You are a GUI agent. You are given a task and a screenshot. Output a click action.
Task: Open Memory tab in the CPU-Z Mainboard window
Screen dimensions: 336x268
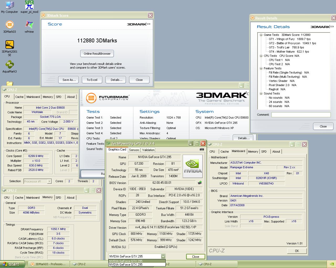pyautogui.click(x=253, y=152)
